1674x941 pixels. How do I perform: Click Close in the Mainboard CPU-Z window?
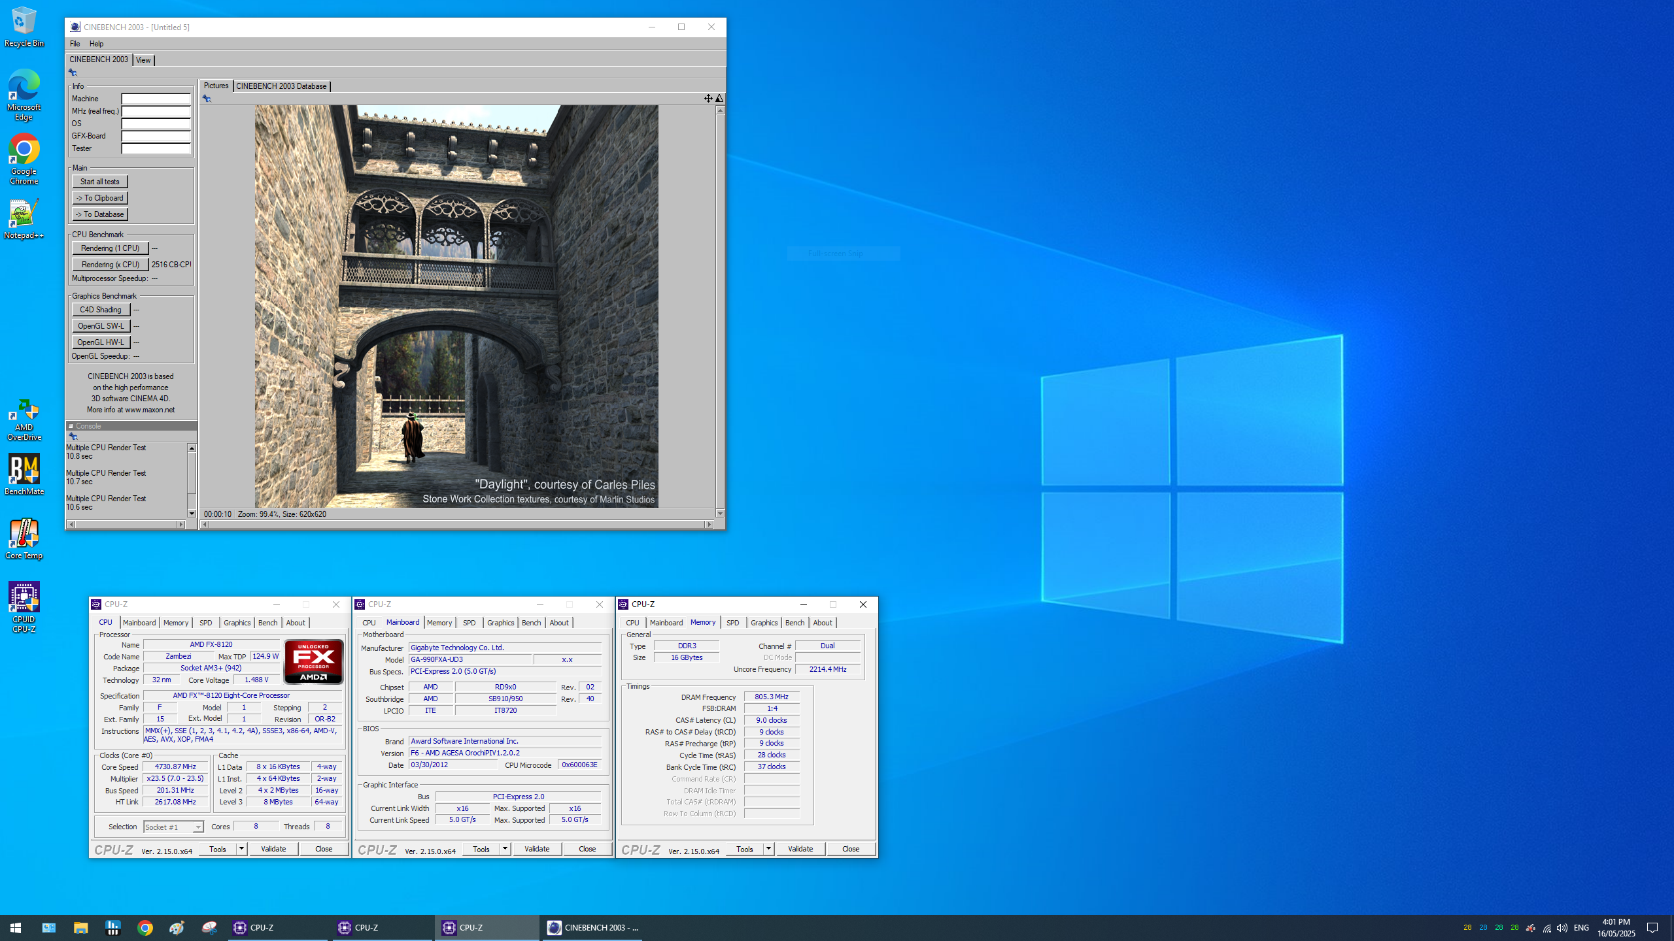587,849
